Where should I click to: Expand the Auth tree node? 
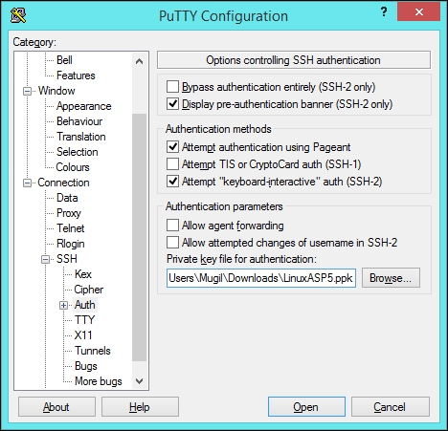tap(63, 305)
